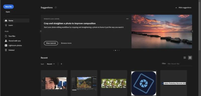Open the suggestion card three-dot menu
Screen dimensions: 201x96
127,19
